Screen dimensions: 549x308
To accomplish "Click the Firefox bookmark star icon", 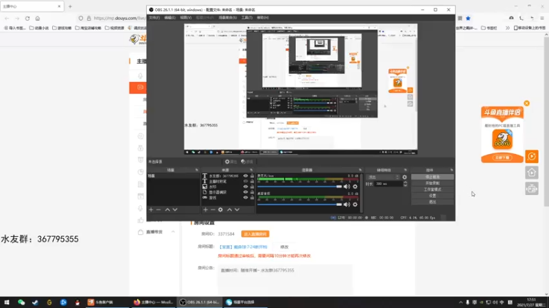I will 468,18.
